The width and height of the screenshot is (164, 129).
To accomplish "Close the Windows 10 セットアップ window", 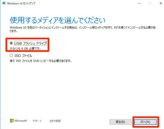I will tap(161, 3).
